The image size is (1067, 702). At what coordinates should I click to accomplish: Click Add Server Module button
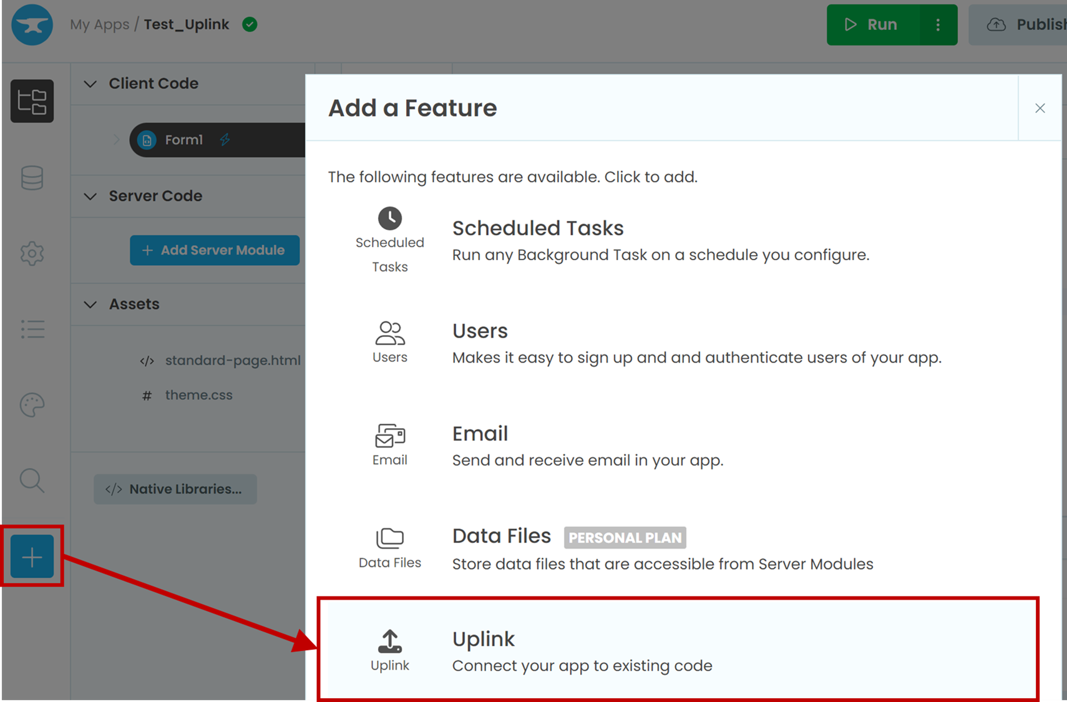tap(215, 250)
